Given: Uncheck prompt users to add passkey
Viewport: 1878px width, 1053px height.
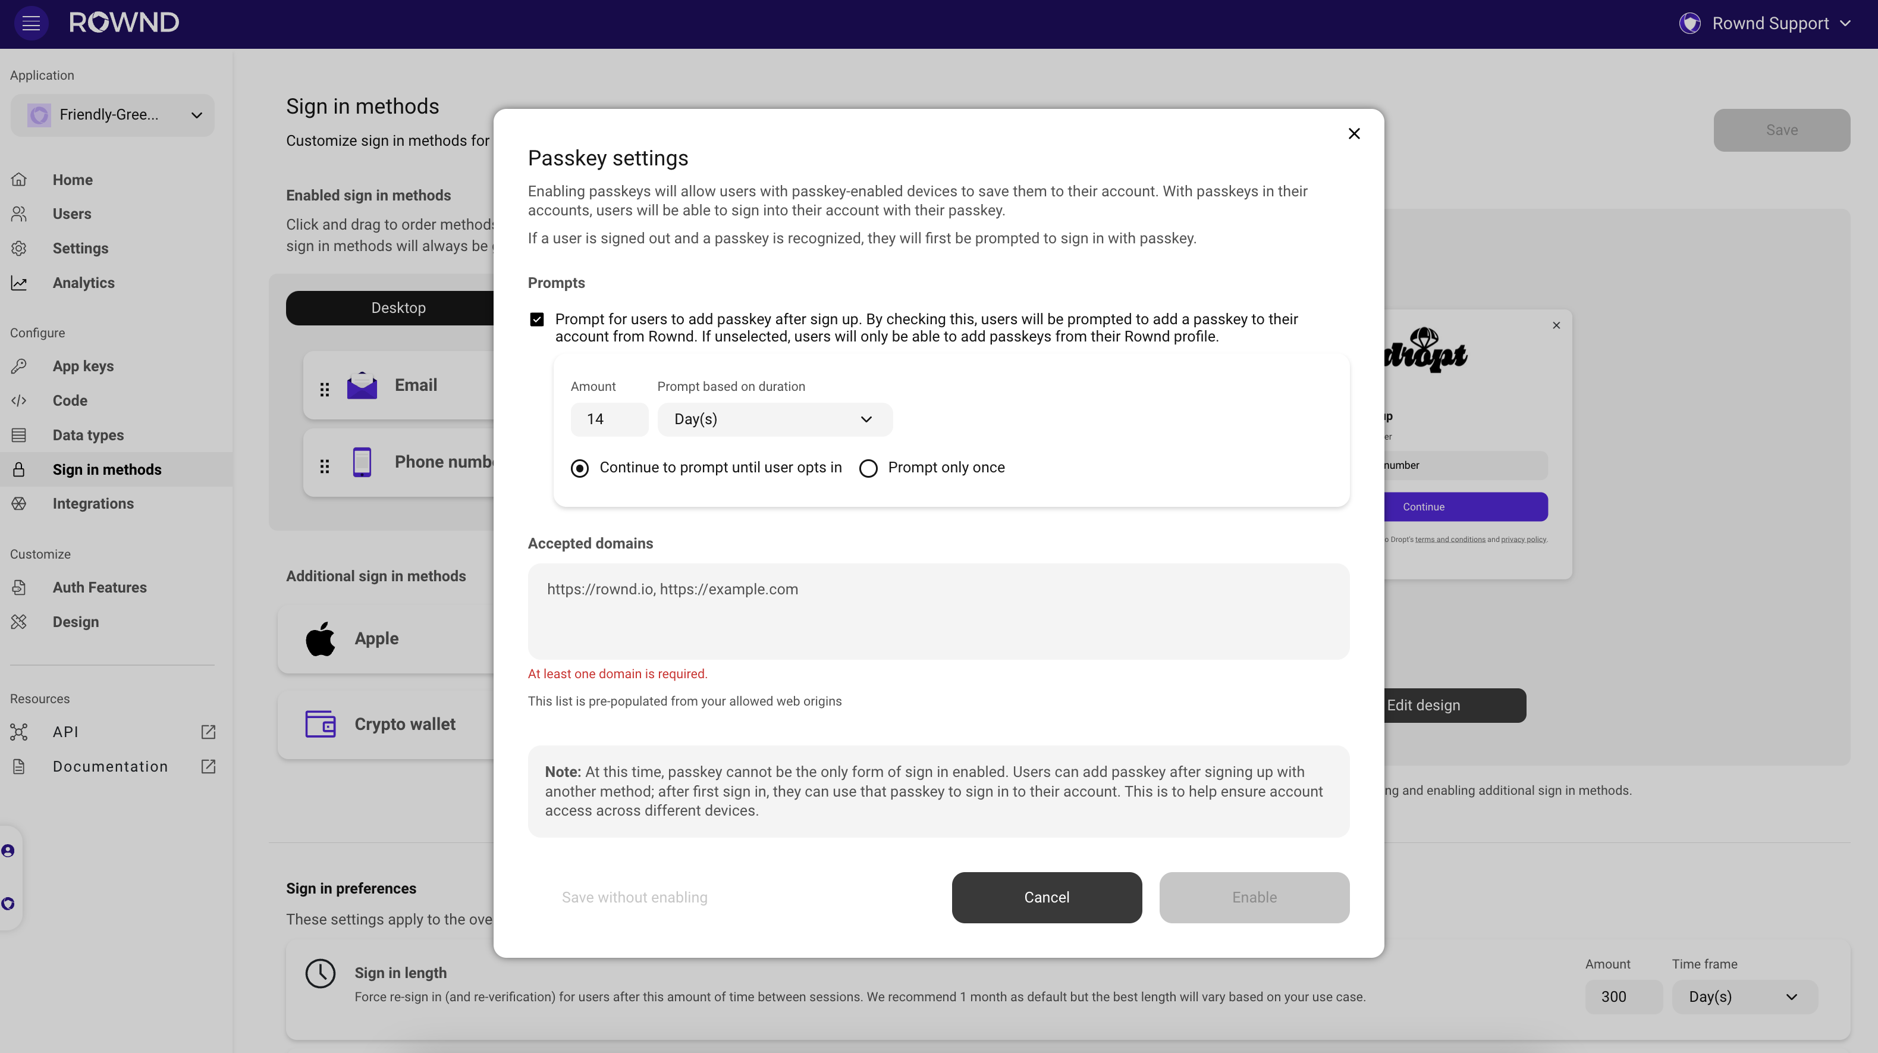Looking at the screenshot, I should tap(536, 319).
